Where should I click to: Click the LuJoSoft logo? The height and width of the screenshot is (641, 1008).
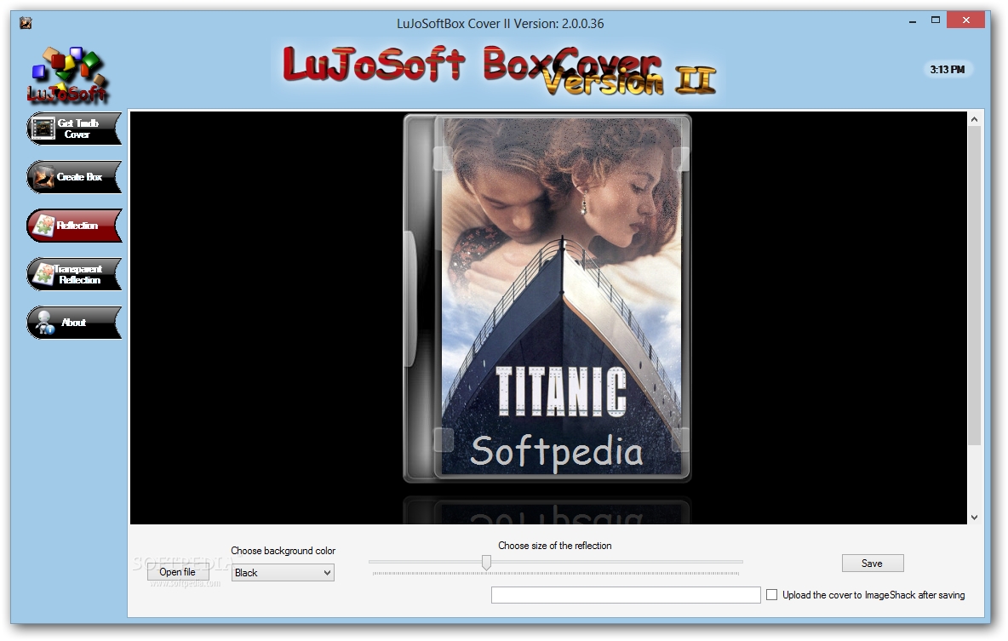[x=67, y=75]
